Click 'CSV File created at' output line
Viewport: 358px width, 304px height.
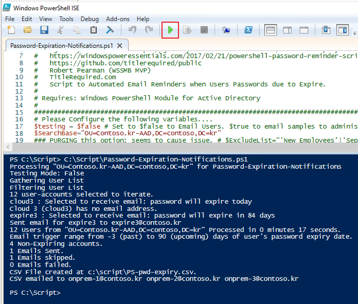coord(103,272)
